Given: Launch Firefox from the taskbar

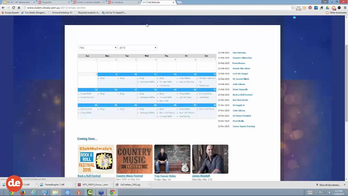Looking at the screenshot, I should (x=22, y=192).
